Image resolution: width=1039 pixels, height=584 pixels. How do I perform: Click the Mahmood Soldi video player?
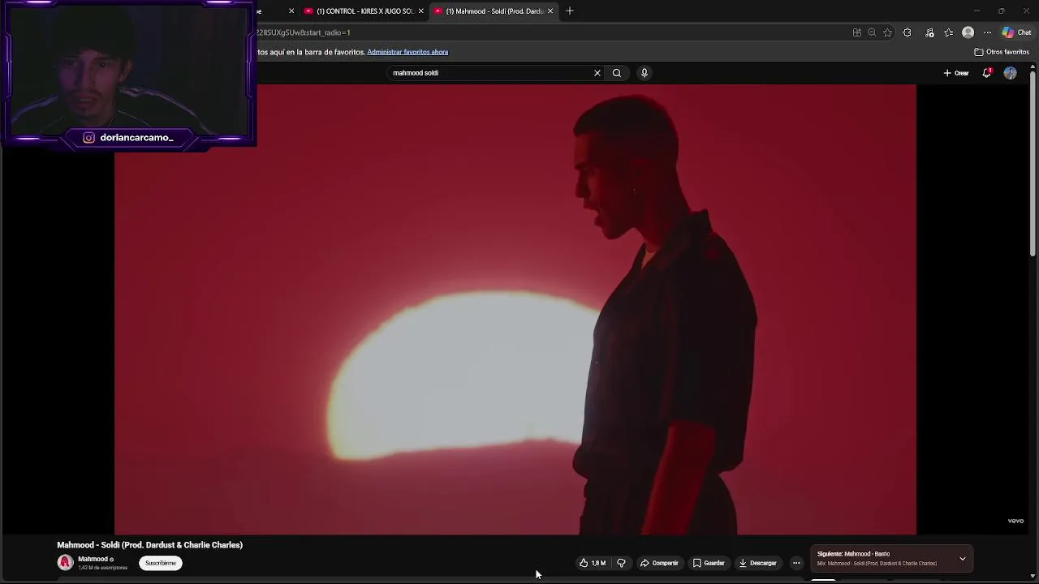(x=515, y=310)
